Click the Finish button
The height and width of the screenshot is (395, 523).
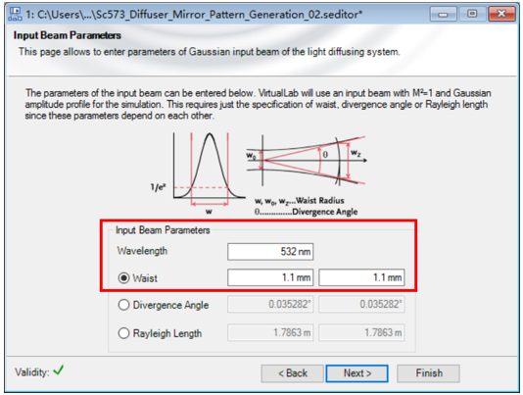point(429,373)
